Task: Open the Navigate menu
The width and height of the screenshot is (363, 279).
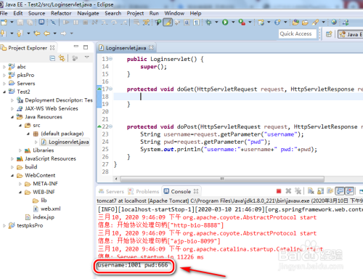Action: (88, 13)
